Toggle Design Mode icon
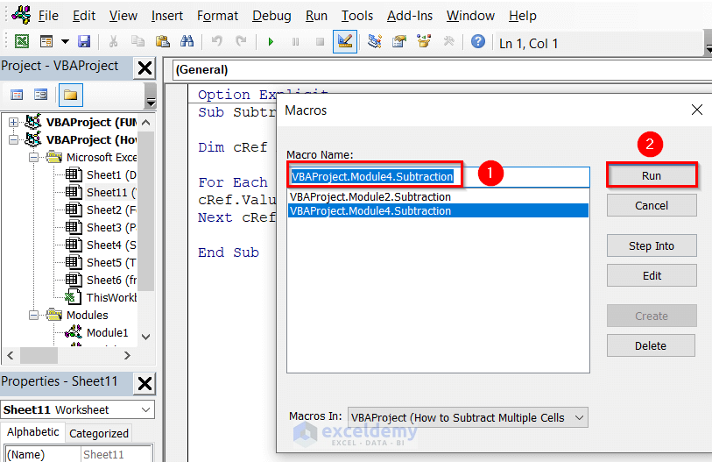 pyautogui.click(x=345, y=42)
